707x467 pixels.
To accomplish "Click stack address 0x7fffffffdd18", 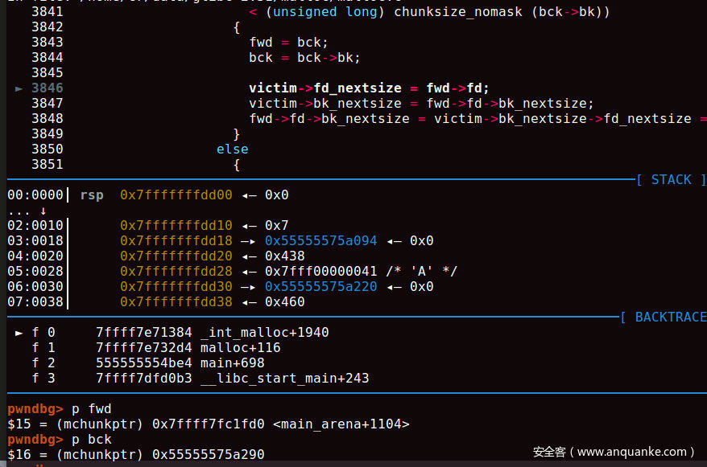I will coord(176,241).
